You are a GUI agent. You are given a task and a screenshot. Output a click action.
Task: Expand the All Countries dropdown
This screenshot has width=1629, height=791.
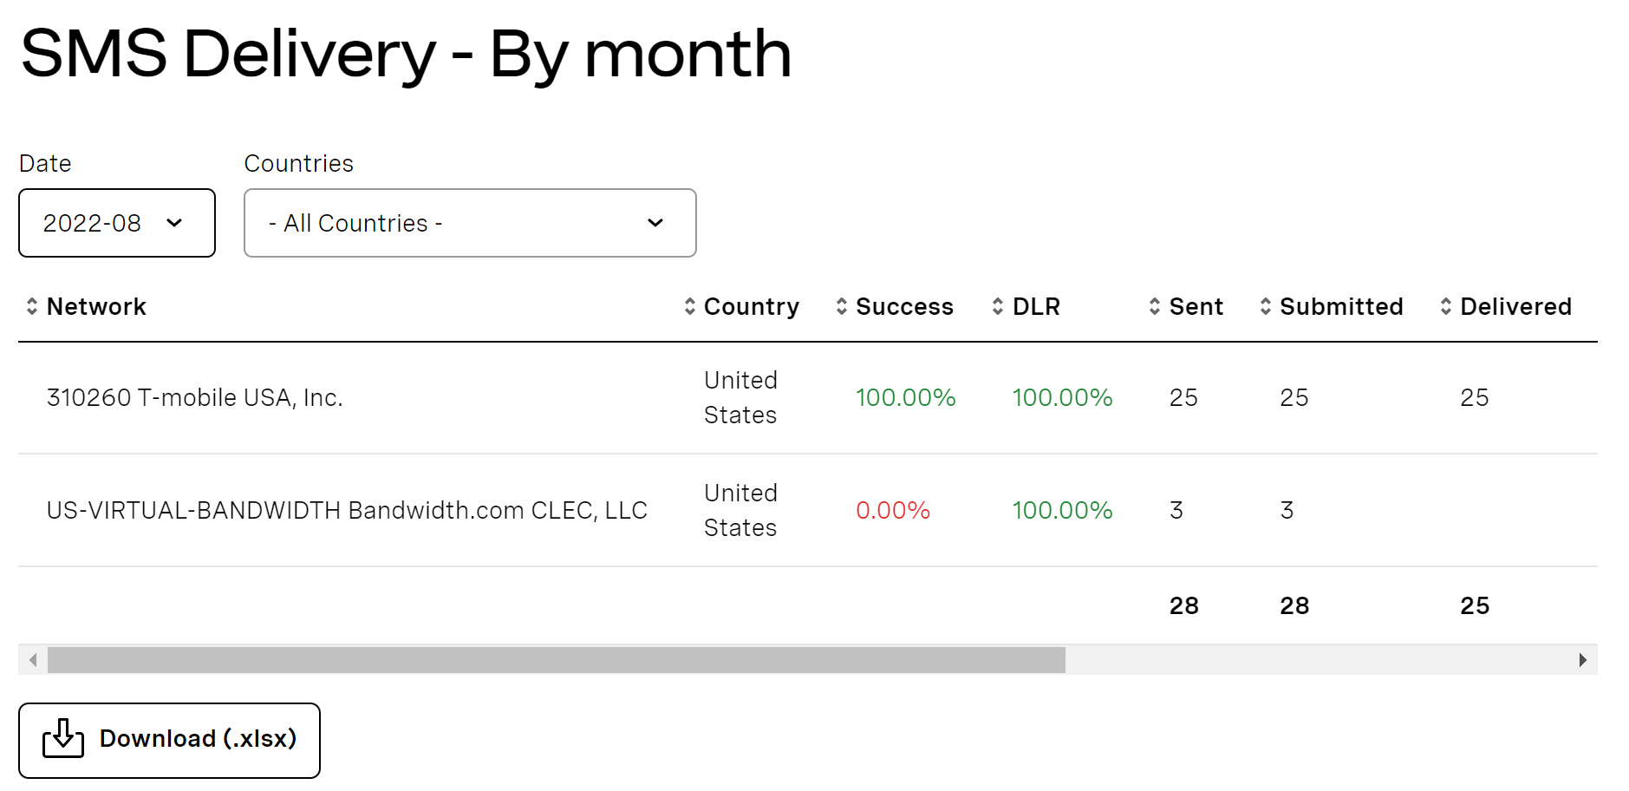coord(470,223)
